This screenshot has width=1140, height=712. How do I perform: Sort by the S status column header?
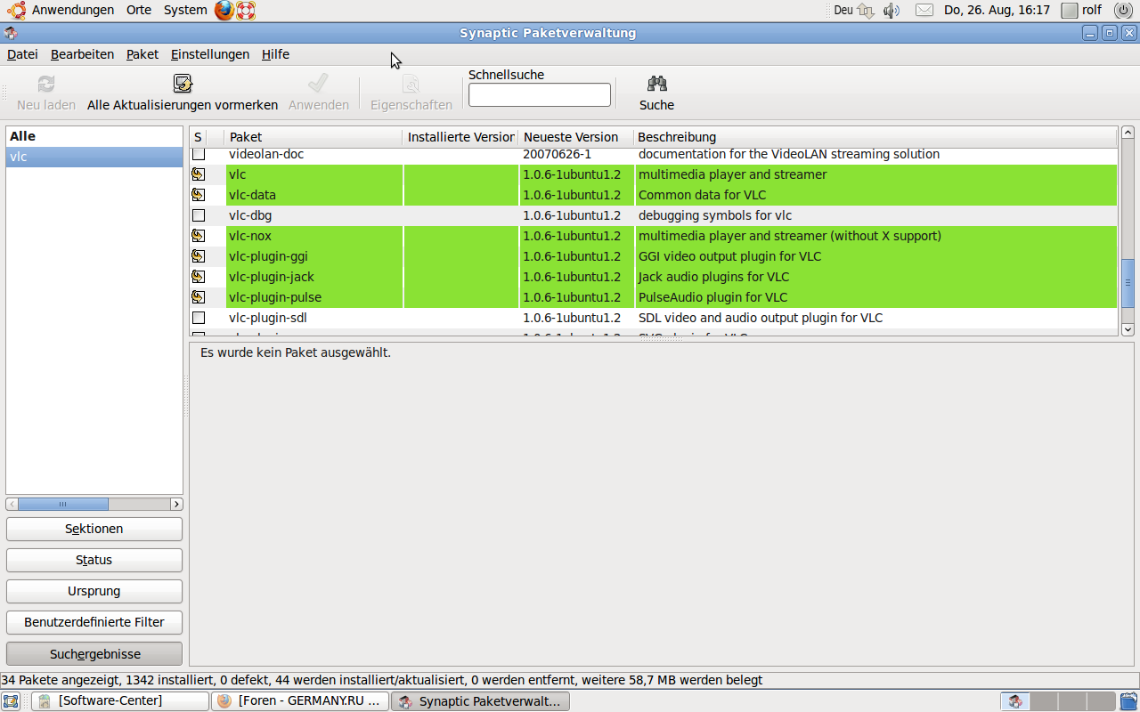(198, 137)
